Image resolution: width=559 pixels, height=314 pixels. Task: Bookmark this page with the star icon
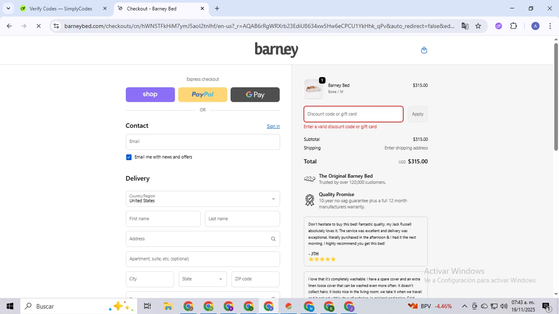pyautogui.click(x=478, y=26)
